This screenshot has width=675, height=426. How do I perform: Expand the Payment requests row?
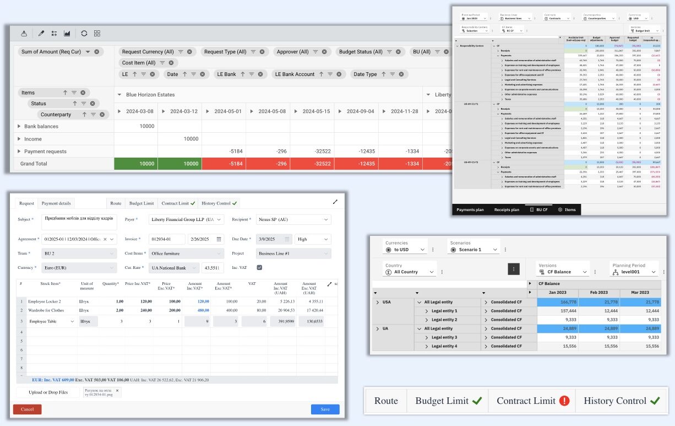click(19, 152)
